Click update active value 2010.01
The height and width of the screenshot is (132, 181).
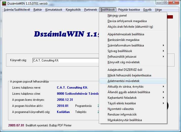pyautogui.click(x=63, y=106)
